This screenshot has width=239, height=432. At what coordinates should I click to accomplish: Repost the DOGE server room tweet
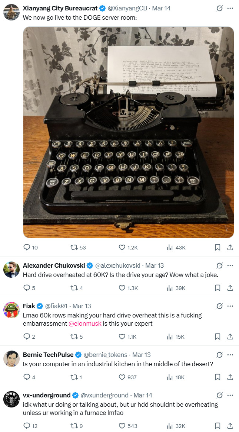[73, 247]
